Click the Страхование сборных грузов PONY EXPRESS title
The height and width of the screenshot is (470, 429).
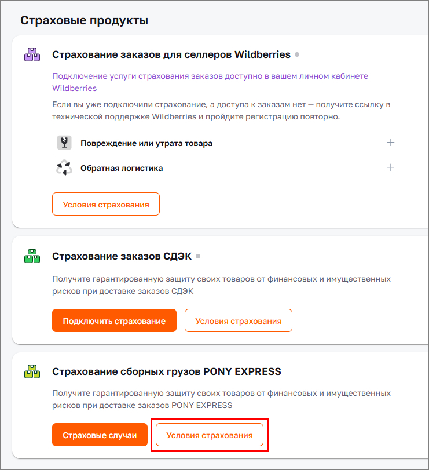166,371
